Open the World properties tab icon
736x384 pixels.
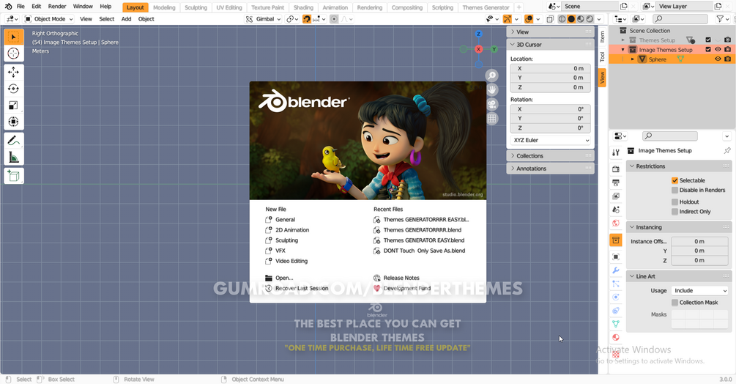click(616, 223)
